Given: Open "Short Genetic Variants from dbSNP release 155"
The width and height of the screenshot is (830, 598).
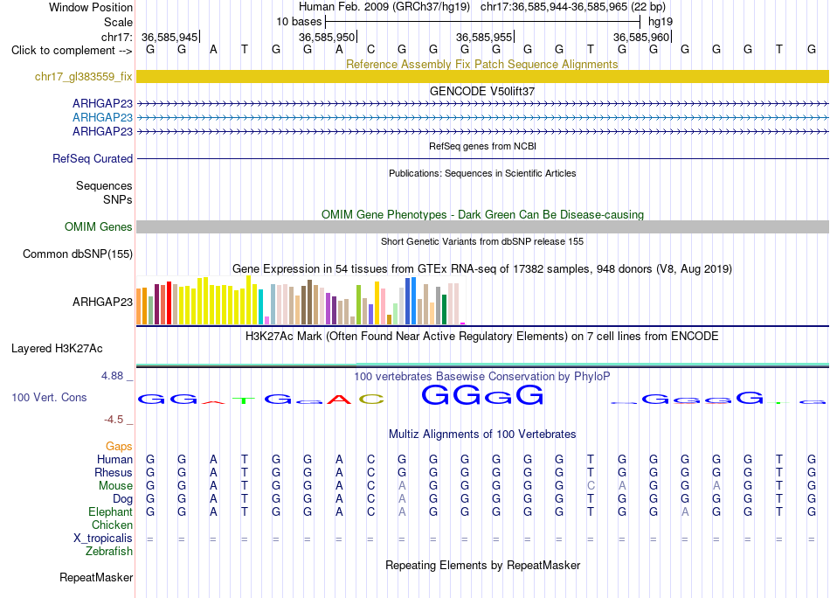Looking at the screenshot, I should click(x=482, y=241).
